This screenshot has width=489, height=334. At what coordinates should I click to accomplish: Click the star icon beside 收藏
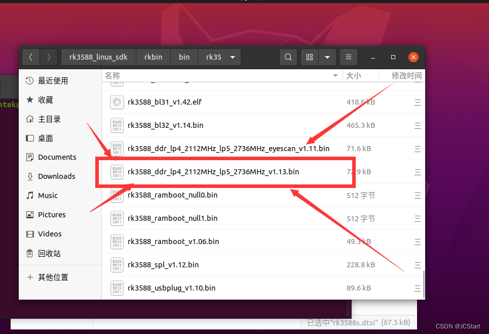[x=29, y=100]
